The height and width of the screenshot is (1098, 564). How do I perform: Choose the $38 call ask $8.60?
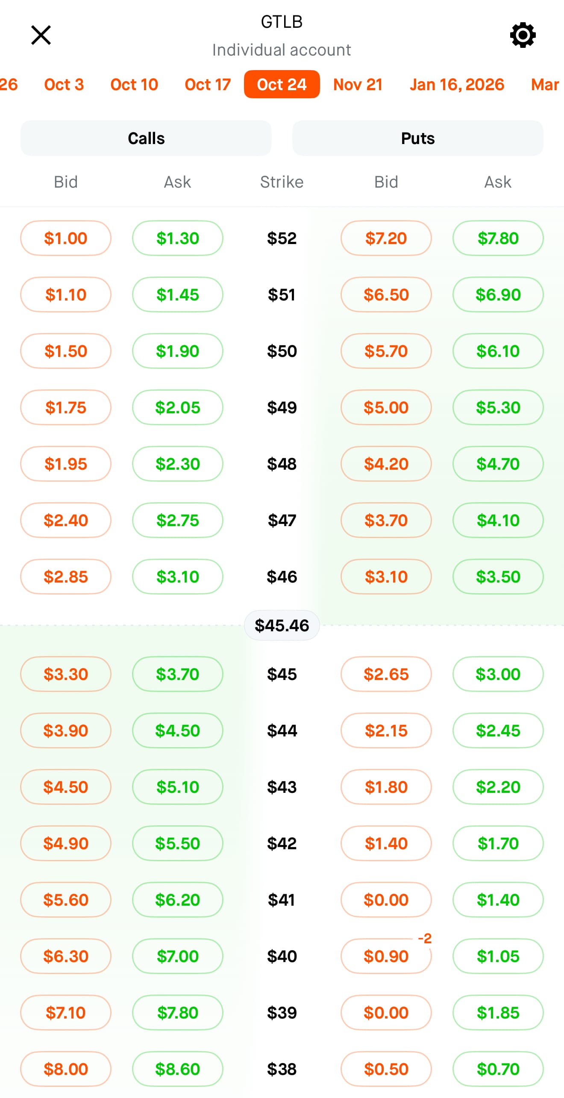click(178, 1069)
